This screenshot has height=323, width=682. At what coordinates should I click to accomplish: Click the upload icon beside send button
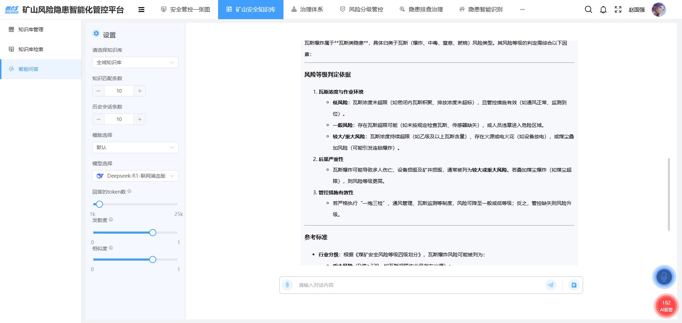[x=574, y=285]
